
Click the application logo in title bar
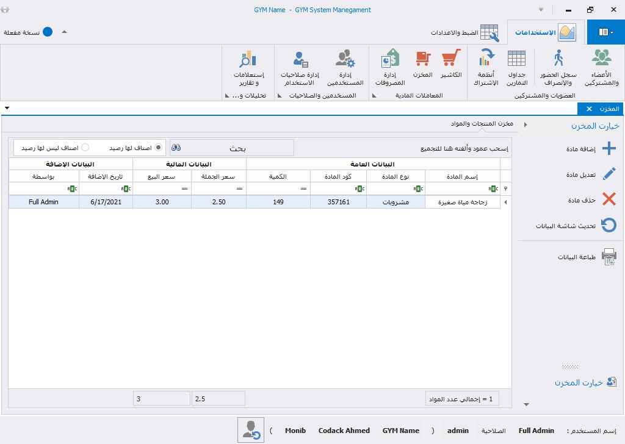pyautogui.click(x=5, y=10)
